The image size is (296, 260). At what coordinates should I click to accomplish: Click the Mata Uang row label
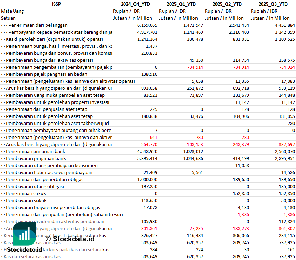[x=13, y=11]
